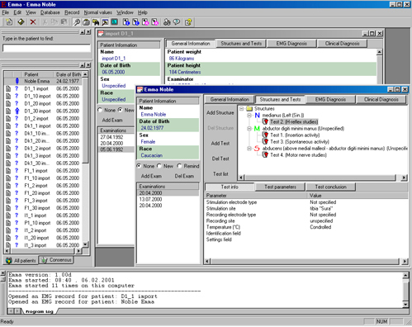The width and height of the screenshot is (412, 327).
Task: Switch to the Test parameters tab
Action: [280, 187]
